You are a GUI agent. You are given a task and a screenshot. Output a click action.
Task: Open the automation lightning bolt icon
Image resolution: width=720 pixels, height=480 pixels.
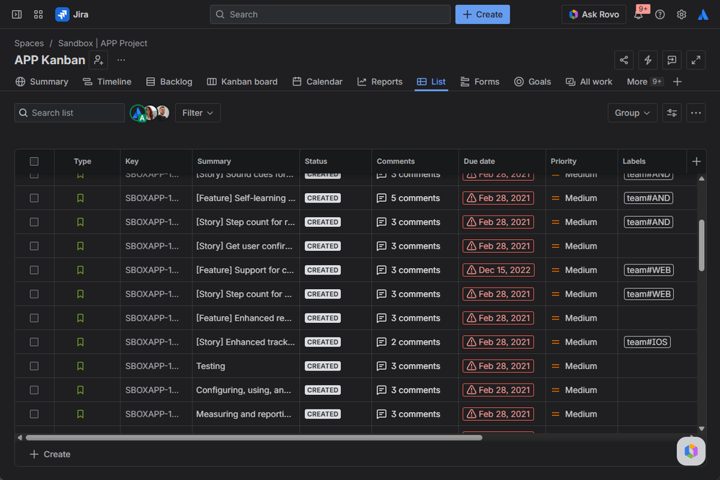(647, 60)
